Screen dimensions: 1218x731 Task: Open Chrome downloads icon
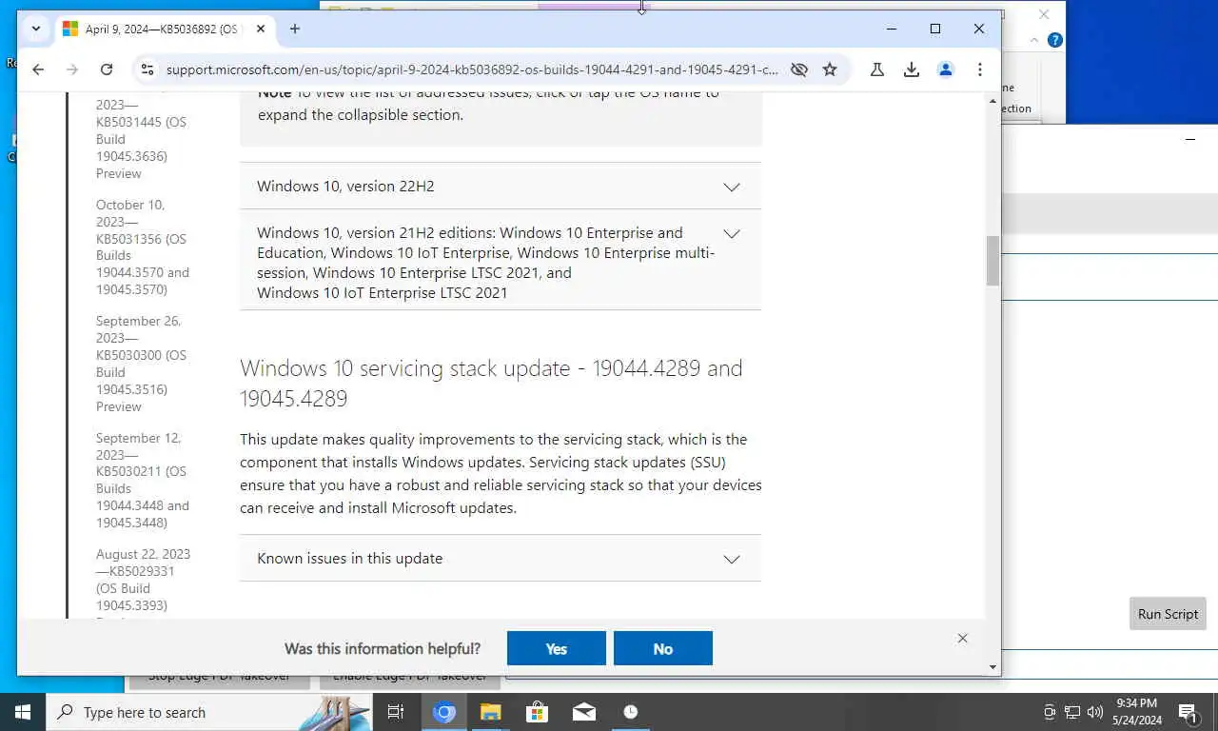tap(912, 69)
